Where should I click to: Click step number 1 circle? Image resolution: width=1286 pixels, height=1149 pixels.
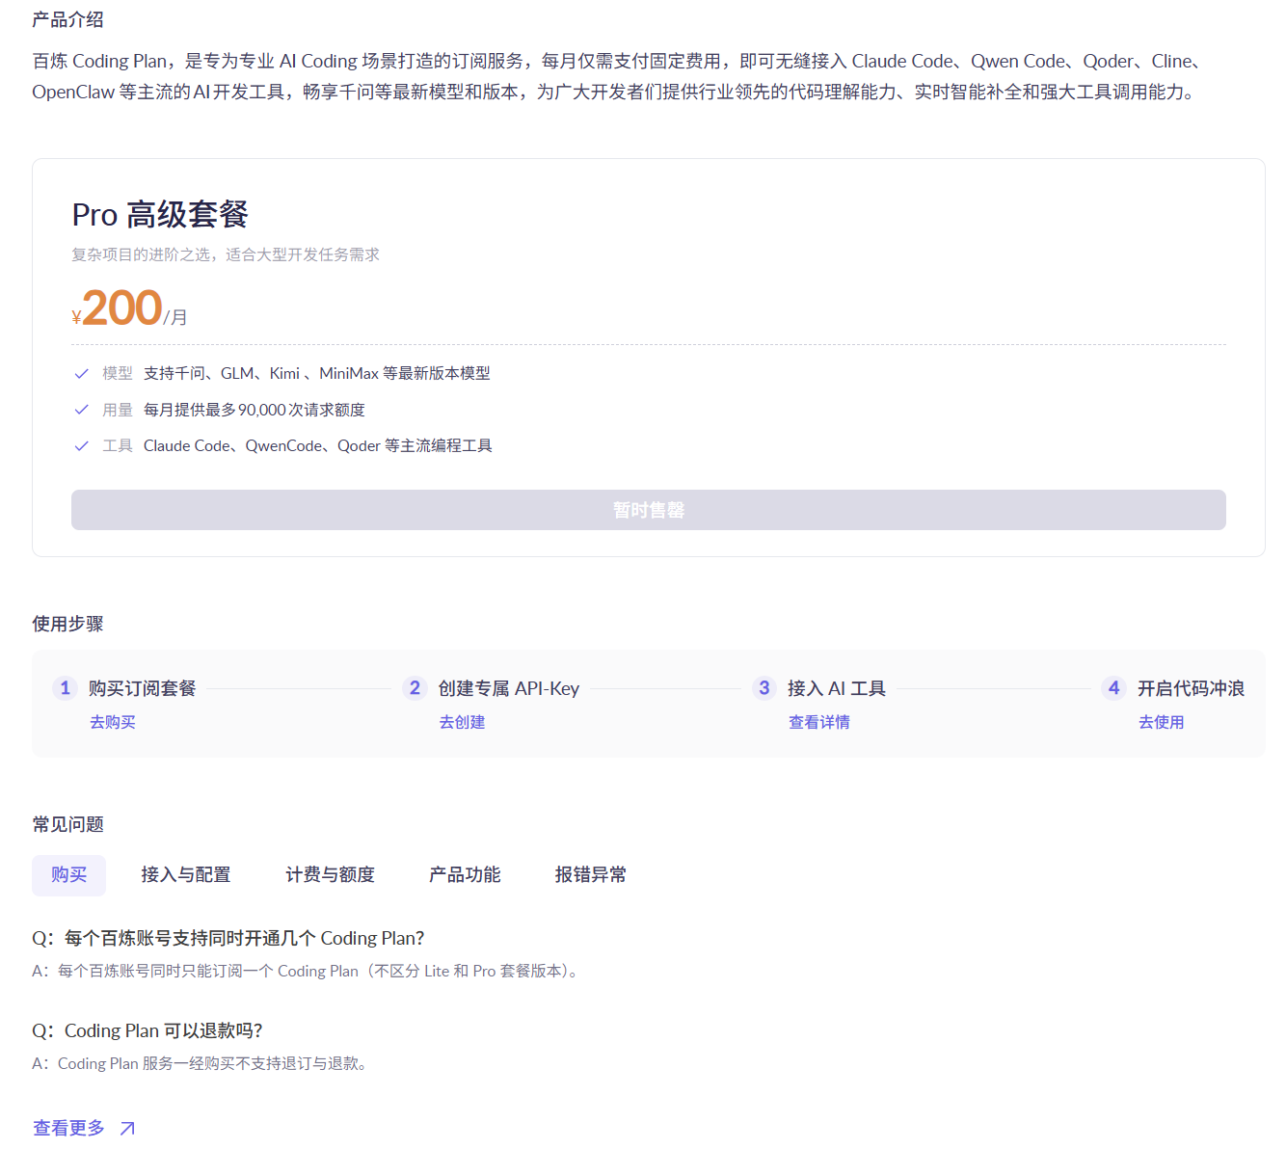coord(65,688)
